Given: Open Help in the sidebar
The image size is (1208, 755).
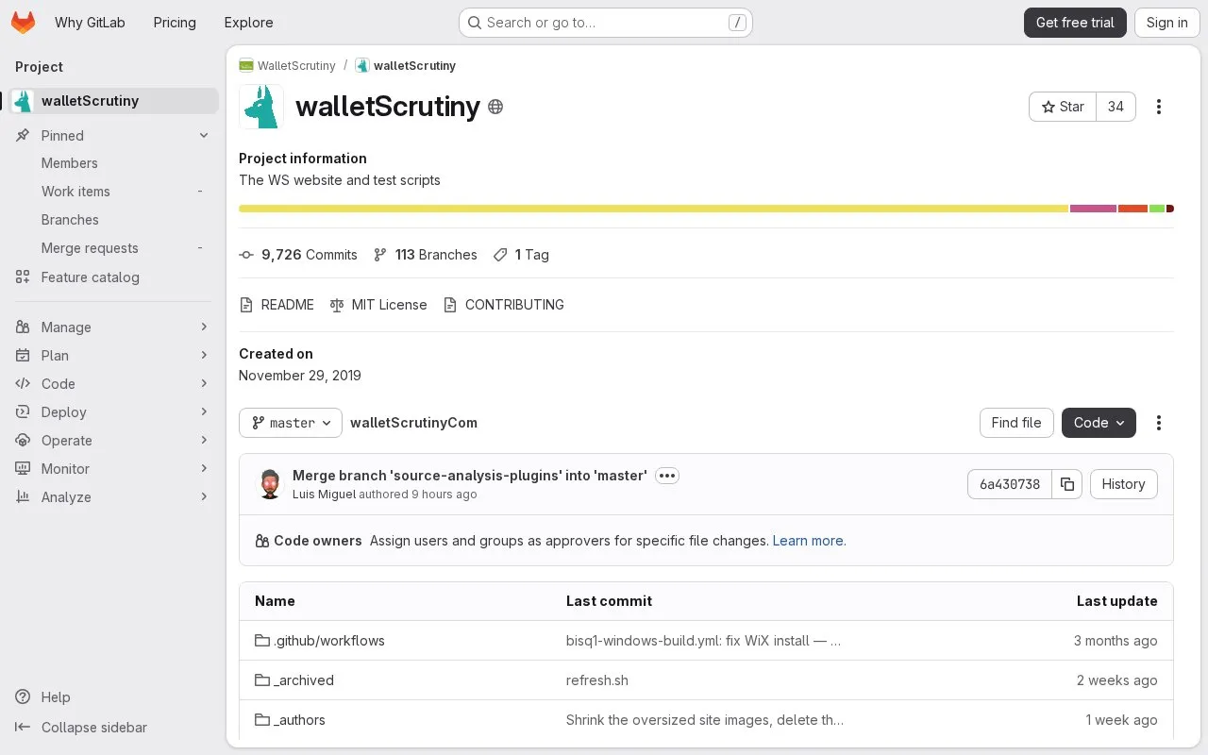Looking at the screenshot, I should (43, 697).
